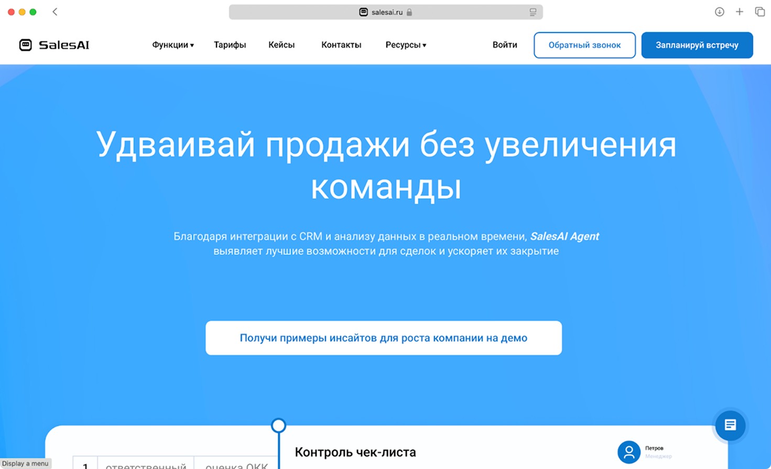Navigate to Кейсы section

tap(281, 45)
